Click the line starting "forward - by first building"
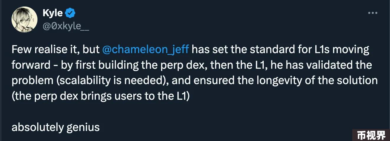 pos(192,65)
